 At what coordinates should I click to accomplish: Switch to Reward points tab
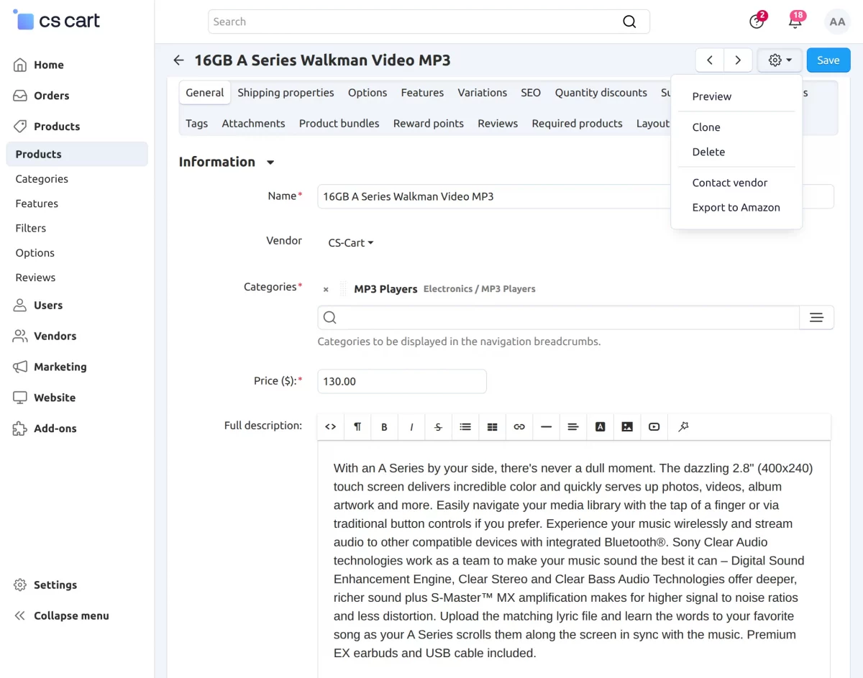coord(429,124)
